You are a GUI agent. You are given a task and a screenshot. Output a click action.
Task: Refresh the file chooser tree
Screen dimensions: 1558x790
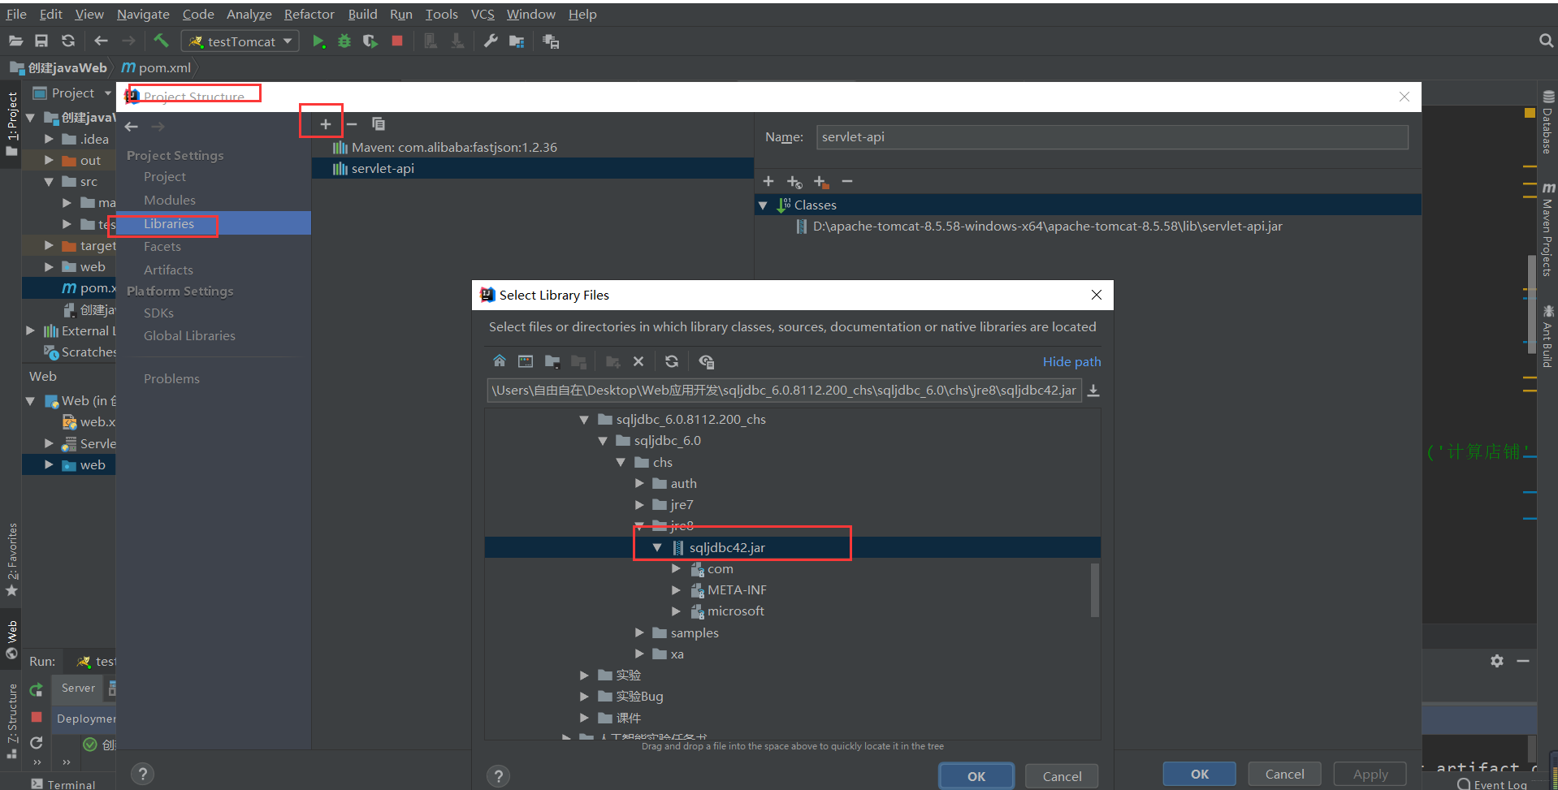coord(672,361)
